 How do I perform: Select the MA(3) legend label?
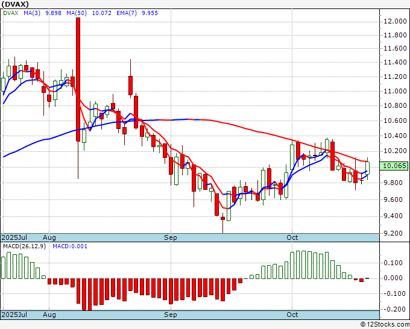[32, 13]
